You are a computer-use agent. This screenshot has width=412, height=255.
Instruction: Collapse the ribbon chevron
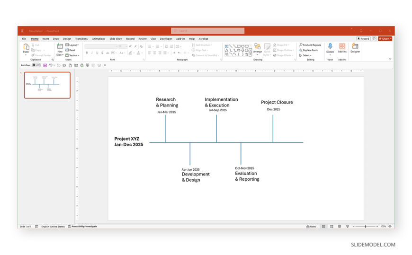coord(390,59)
